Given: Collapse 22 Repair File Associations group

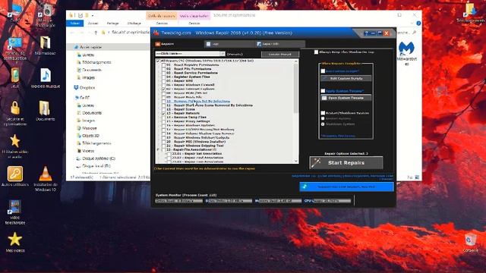Looking at the screenshot, I should (158, 149).
